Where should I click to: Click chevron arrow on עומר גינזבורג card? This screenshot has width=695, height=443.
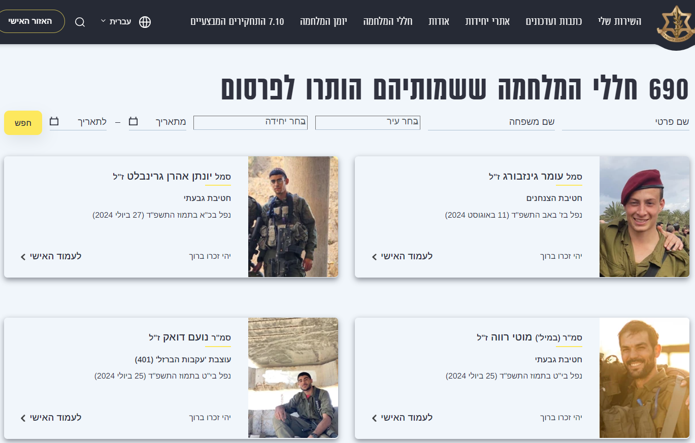374,257
